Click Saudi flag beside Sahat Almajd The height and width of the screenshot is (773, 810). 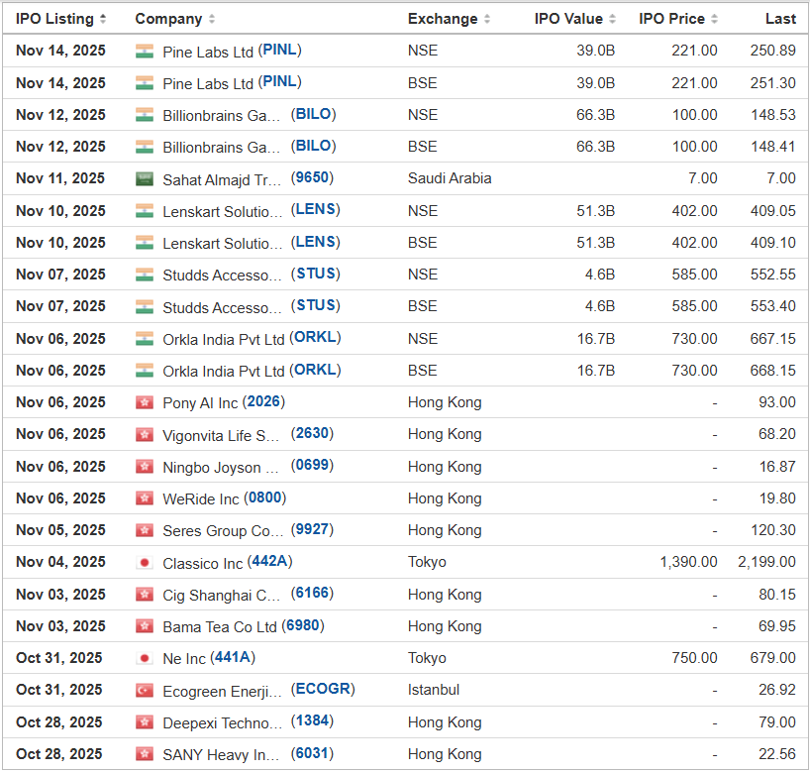[x=145, y=179]
